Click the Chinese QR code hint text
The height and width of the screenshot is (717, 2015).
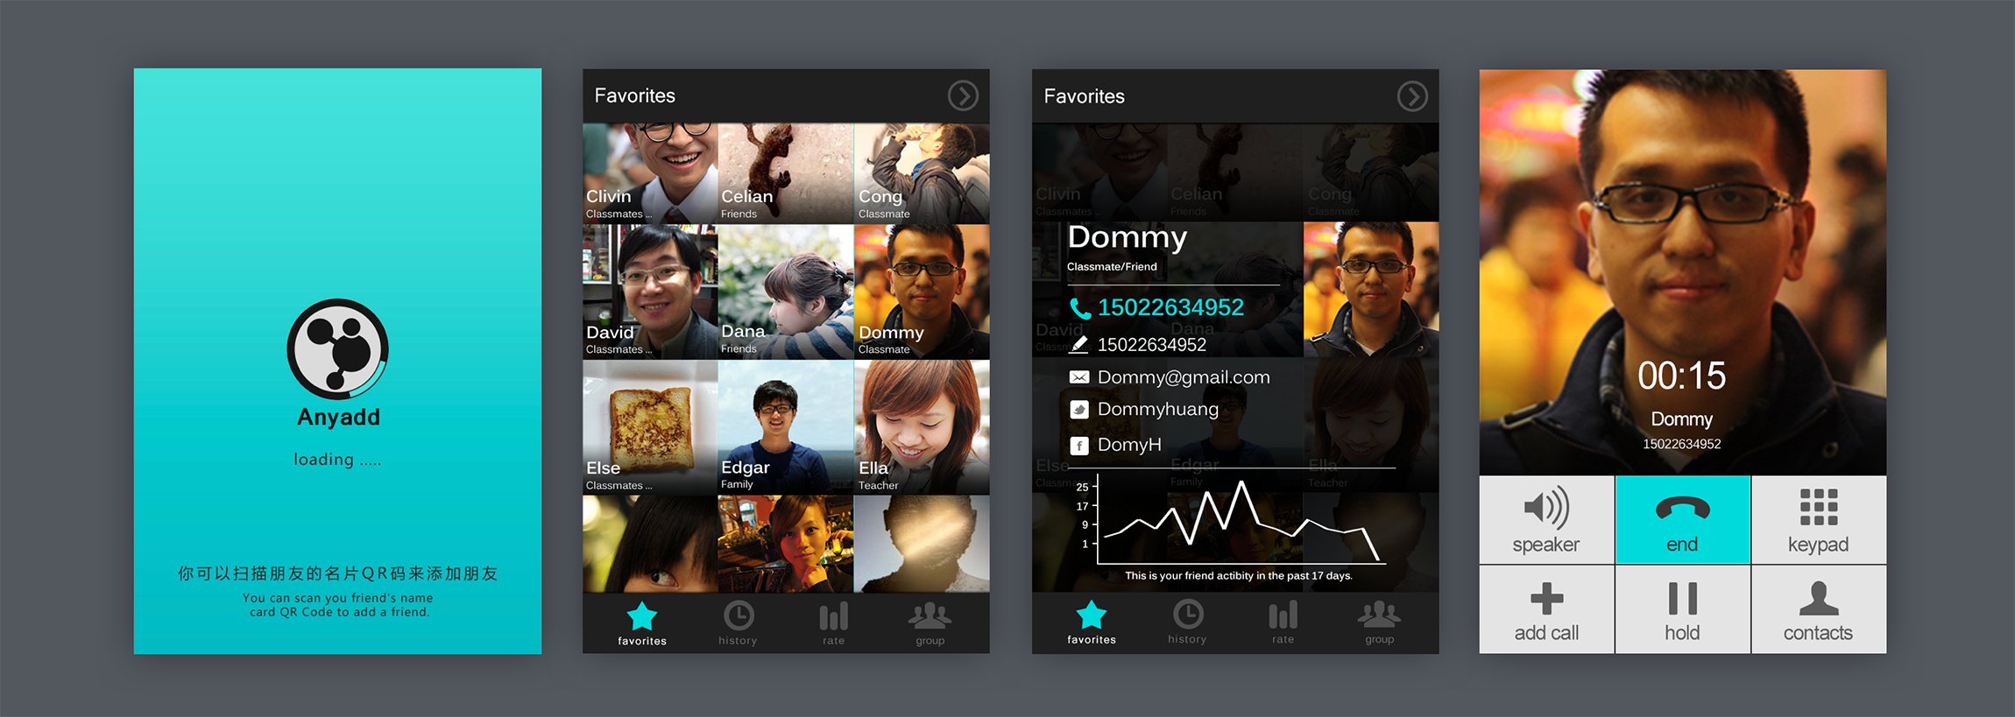pos(338,573)
